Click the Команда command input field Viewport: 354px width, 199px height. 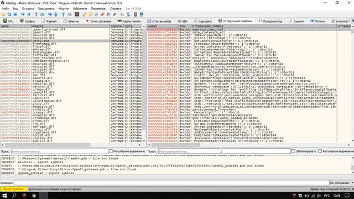pyautogui.click(x=171, y=183)
